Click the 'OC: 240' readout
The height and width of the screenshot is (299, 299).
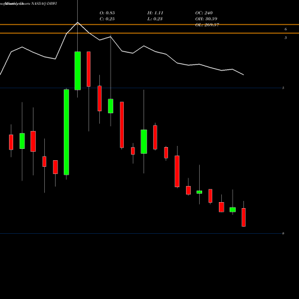pos(204,13)
